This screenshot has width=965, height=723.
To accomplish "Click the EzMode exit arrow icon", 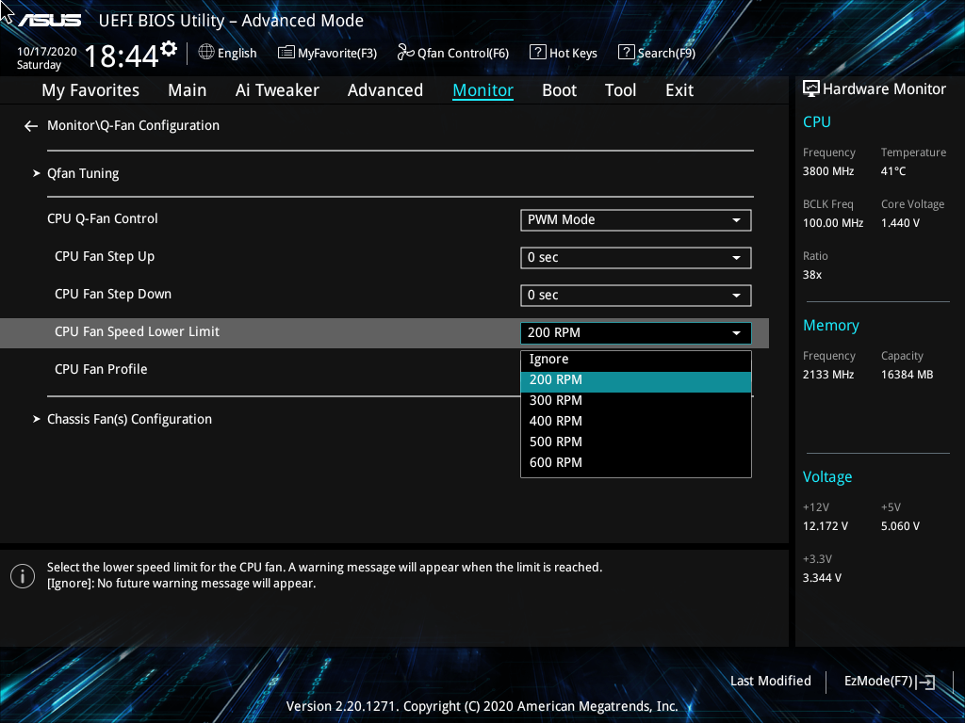I will 925,682.
